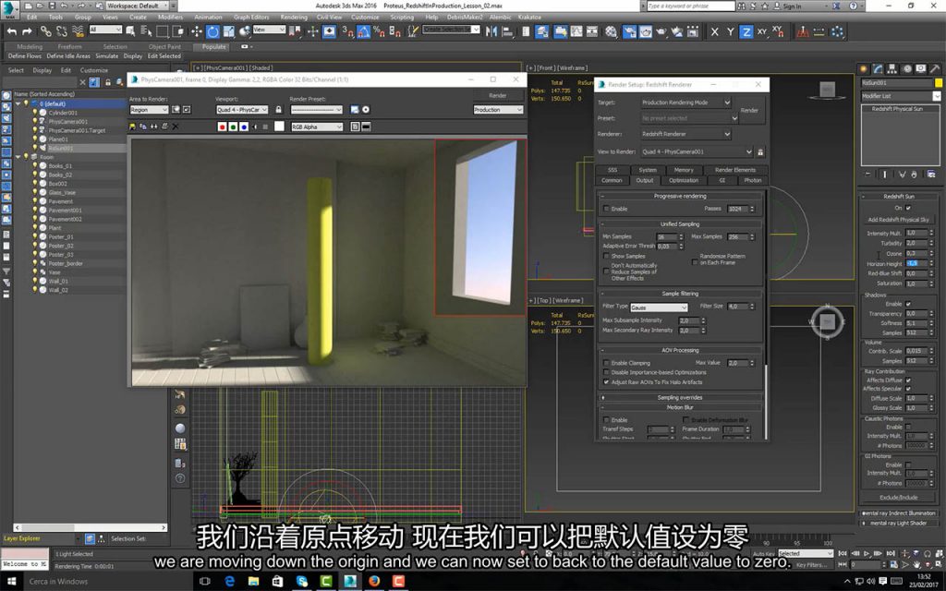
Task: Collapse the Room group in scene explorer
Action: coord(18,157)
